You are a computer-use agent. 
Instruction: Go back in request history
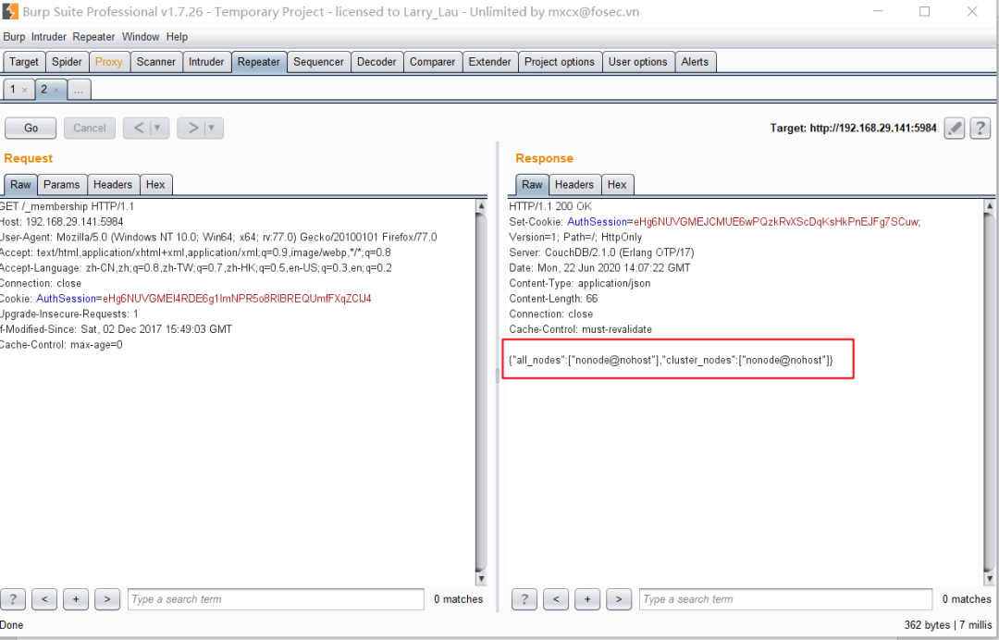pyautogui.click(x=139, y=128)
